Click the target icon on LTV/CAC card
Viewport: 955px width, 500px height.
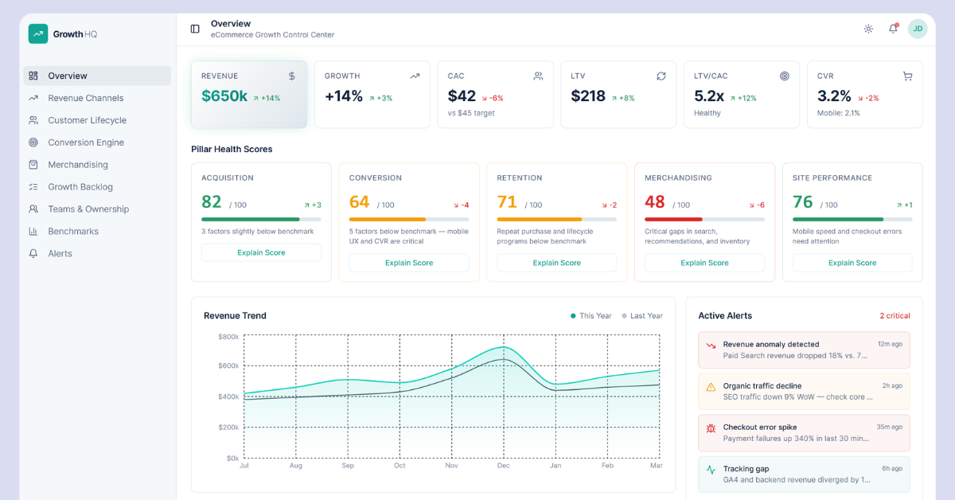coord(785,76)
